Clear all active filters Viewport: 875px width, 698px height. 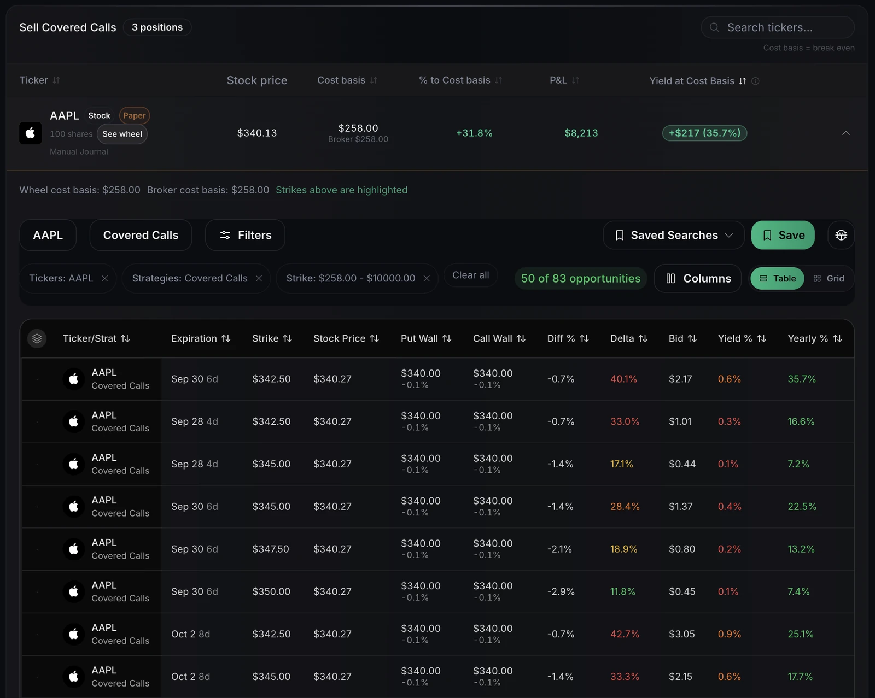tap(471, 275)
